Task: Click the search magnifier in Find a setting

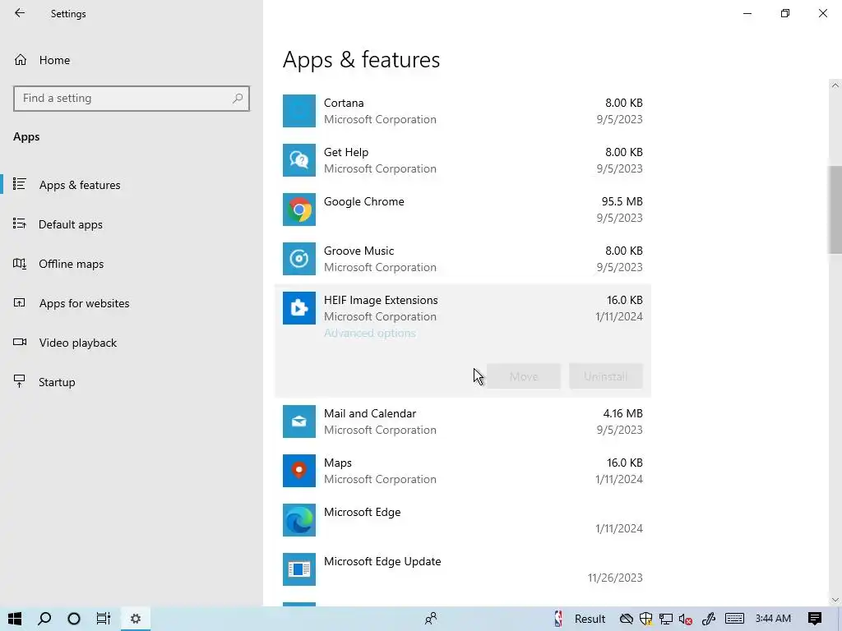Action: tap(238, 99)
